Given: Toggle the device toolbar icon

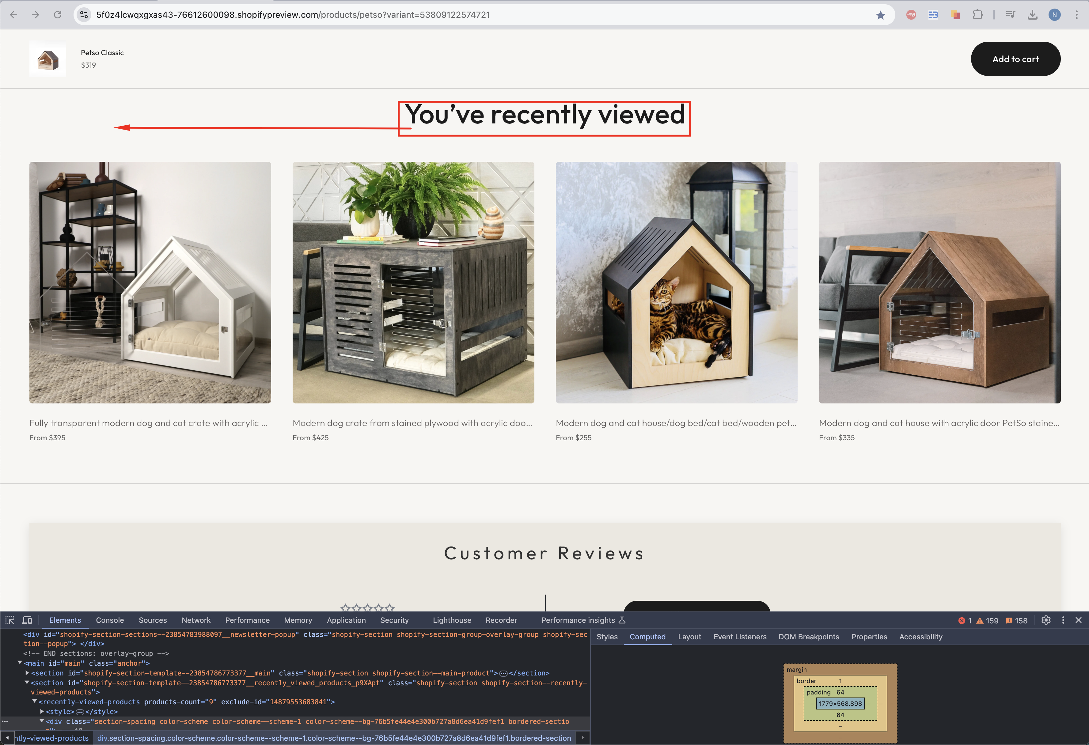Looking at the screenshot, I should pyautogui.click(x=27, y=620).
